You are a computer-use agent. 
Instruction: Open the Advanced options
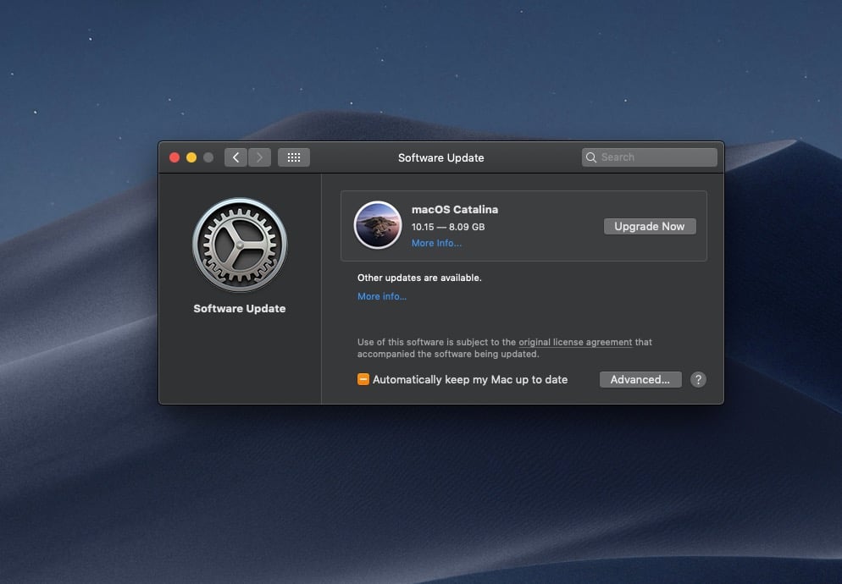click(x=640, y=379)
